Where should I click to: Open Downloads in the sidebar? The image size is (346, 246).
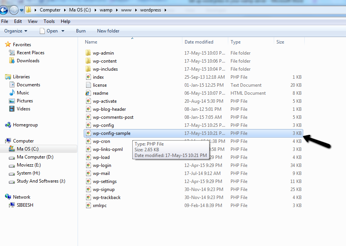[28, 61]
